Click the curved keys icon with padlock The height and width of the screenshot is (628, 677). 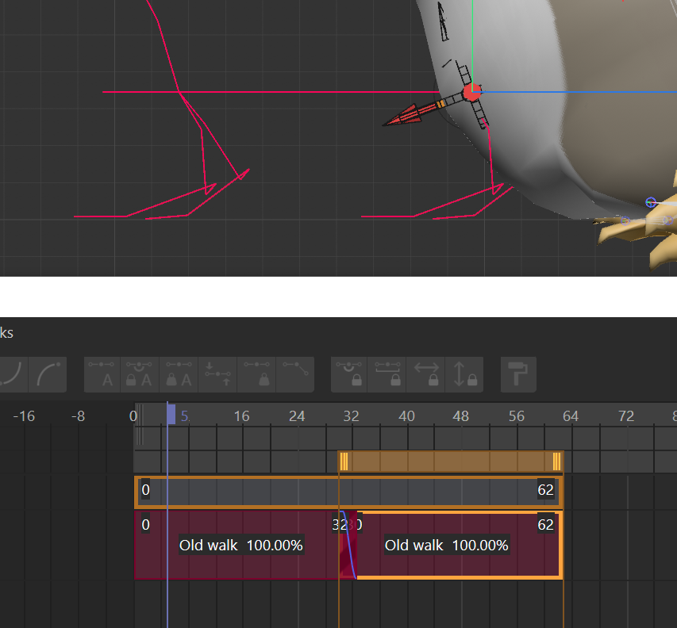349,374
